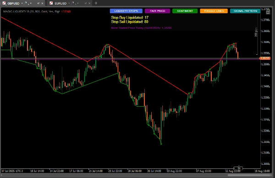275x178 pixels.
Task: Click the GBPUSD tab symbol icon
Action: tap(4, 3)
